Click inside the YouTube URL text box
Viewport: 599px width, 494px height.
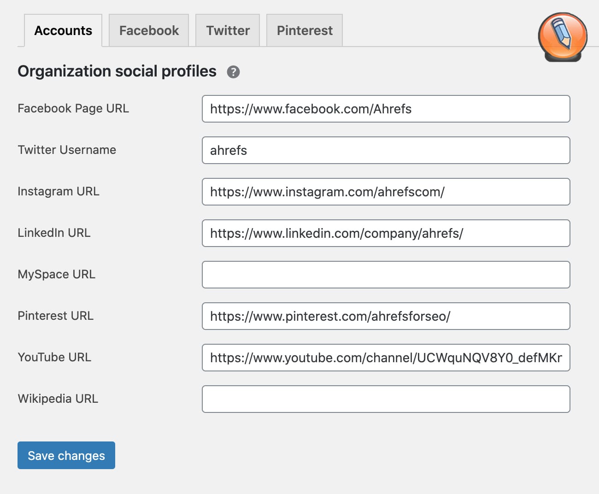coord(386,358)
